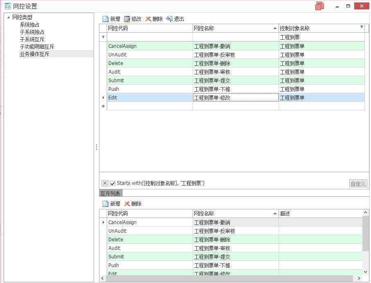Screen dimensions: 371x283
Task: Select 子系统独占 in the tree
Action: point(32,32)
